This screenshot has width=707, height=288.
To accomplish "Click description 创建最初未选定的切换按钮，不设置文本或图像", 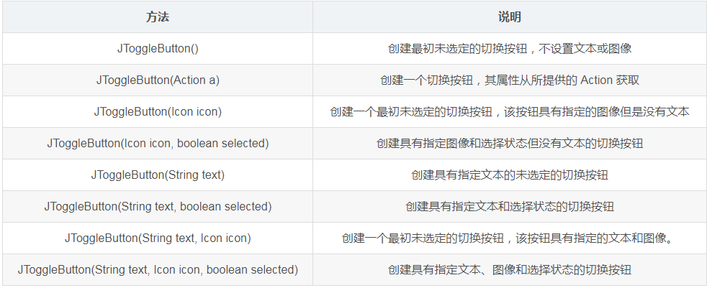I will (510, 49).
